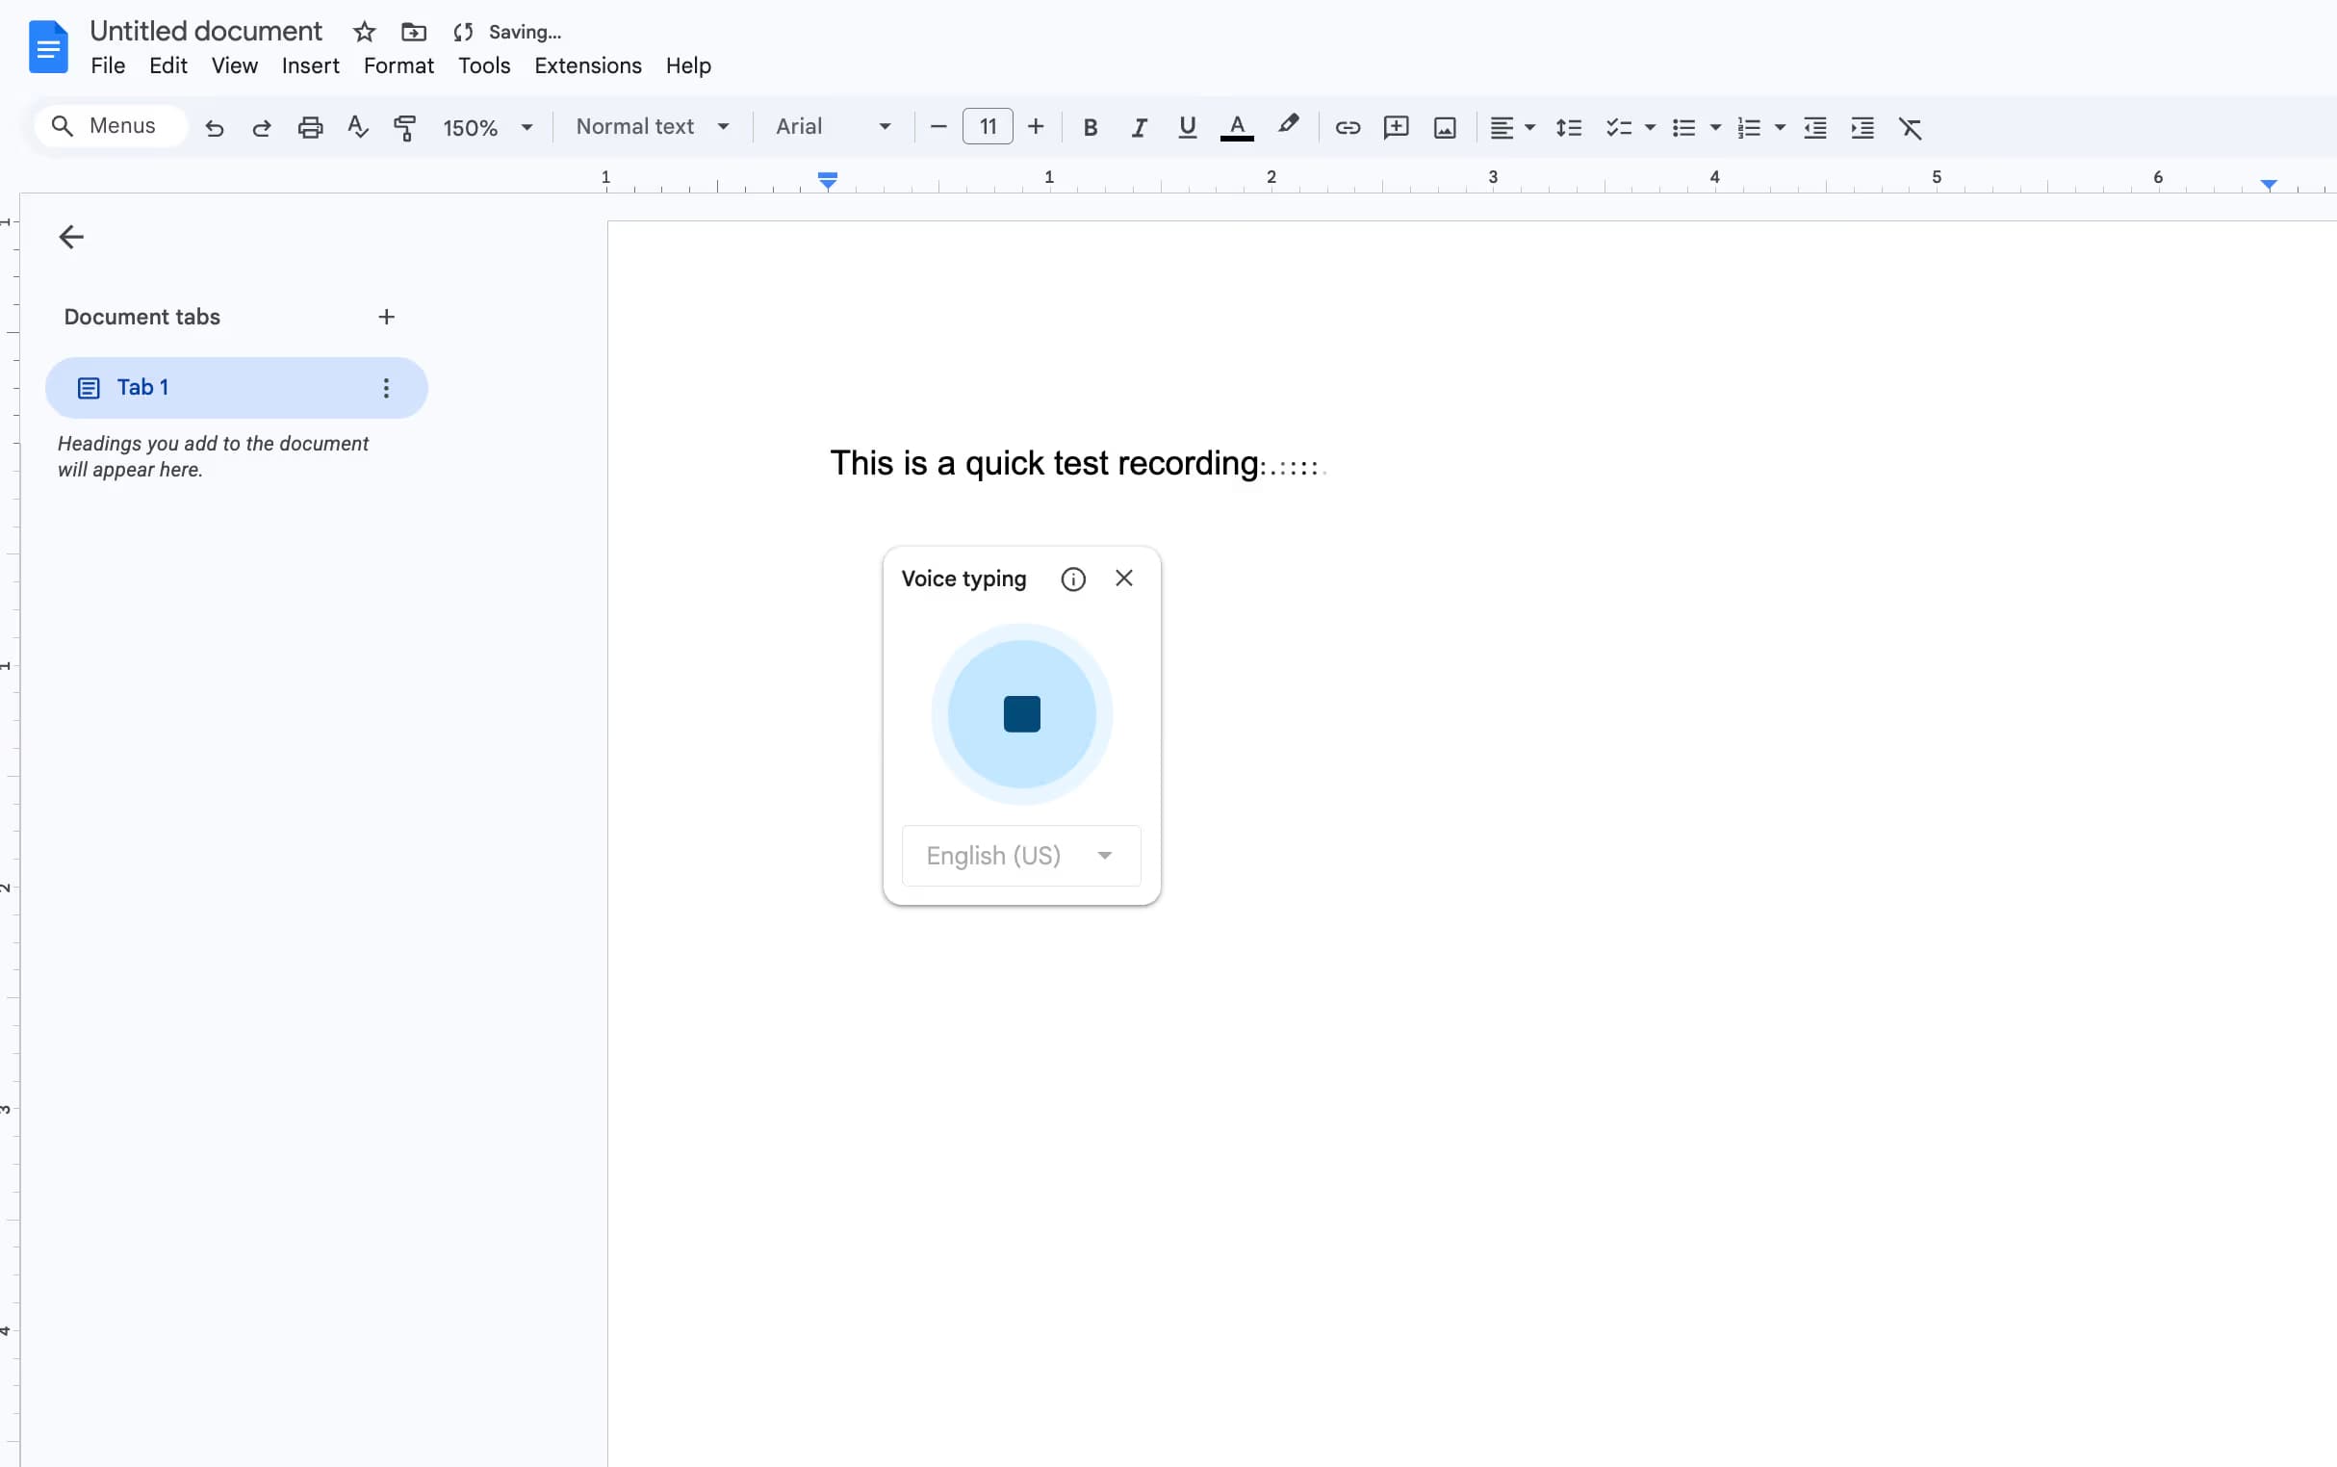Image resolution: width=2337 pixels, height=1467 pixels.
Task: Star the Untitled document
Action: (364, 32)
